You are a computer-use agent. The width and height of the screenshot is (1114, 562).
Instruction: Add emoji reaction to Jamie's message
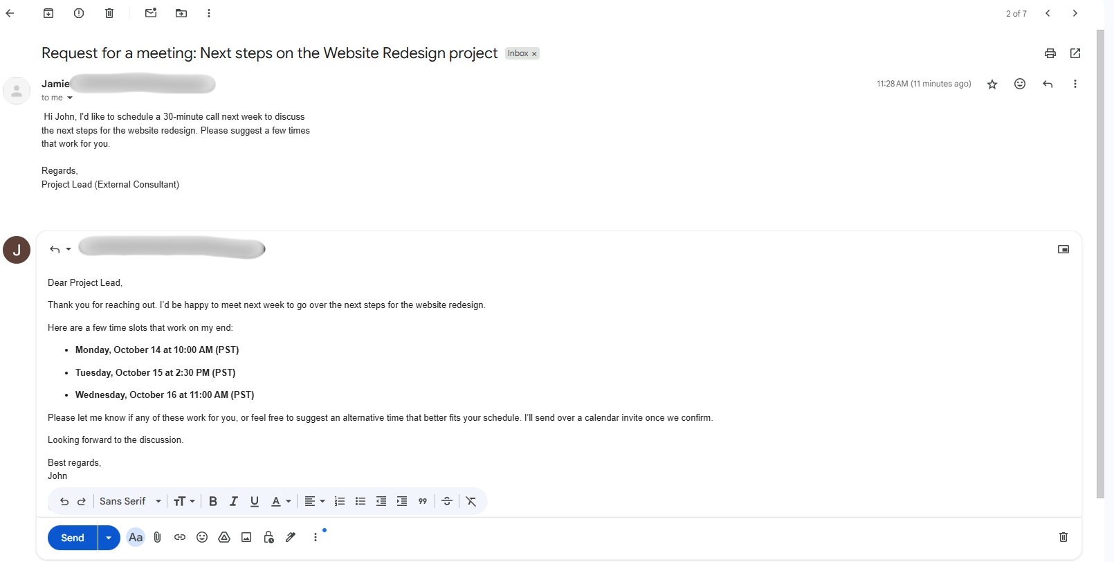(1020, 84)
